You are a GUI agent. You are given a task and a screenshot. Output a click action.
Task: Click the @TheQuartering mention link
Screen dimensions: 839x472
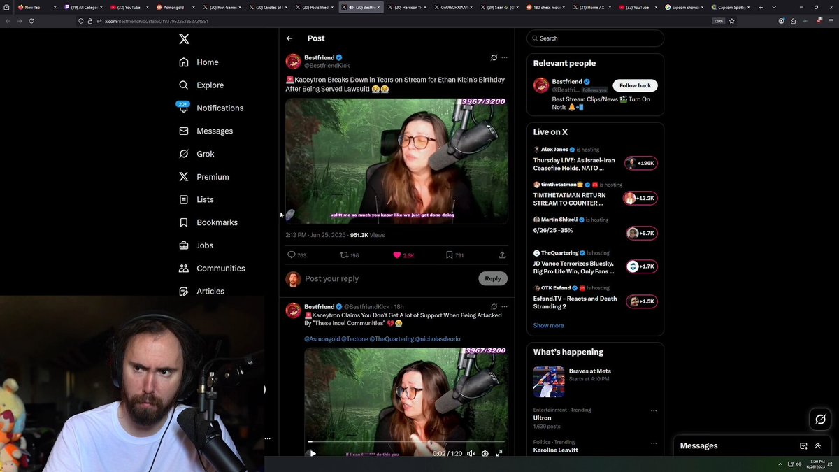[x=392, y=339]
